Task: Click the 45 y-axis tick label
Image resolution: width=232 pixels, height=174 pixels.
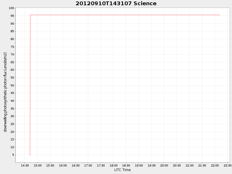Action: pyautogui.click(x=12, y=93)
